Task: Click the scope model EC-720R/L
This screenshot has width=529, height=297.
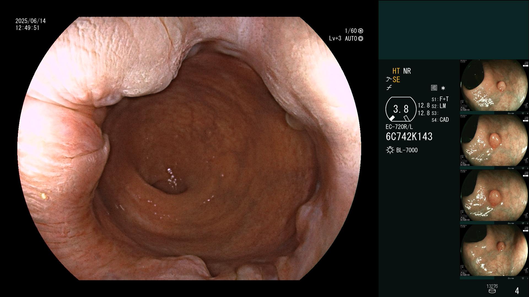Action: pos(399,127)
